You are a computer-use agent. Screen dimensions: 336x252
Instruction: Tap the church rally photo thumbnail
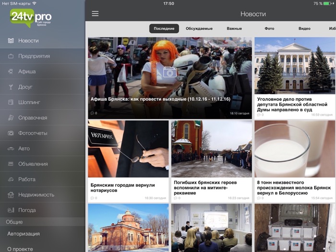[212, 149]
